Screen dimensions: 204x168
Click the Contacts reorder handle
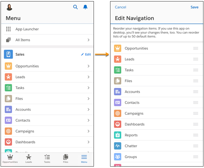click(x=196, y=103)
